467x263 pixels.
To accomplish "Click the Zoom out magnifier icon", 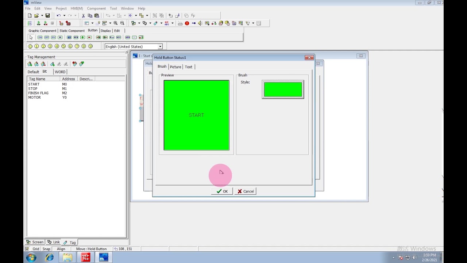I will pos(122,23).
